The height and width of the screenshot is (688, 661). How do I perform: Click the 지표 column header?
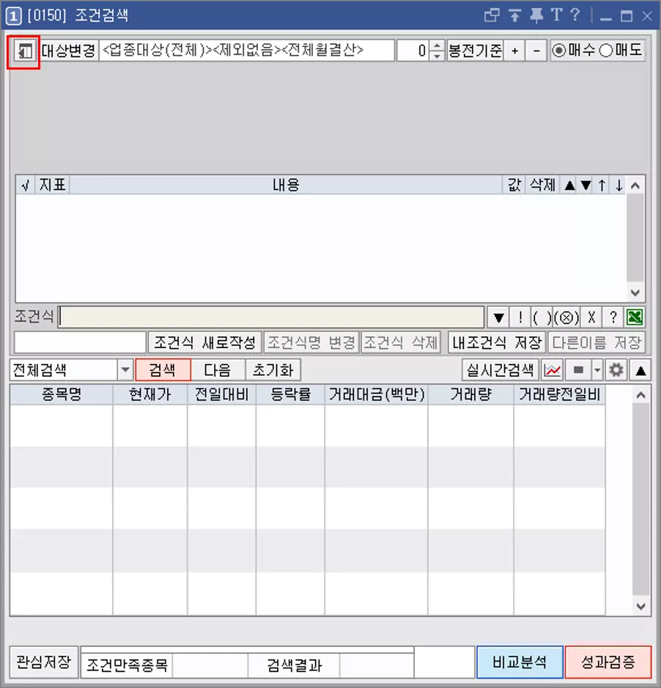[x=52, y=185]
